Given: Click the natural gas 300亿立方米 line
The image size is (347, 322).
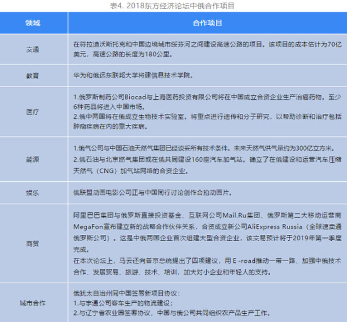Looking at the screenshot, I should [204, 148].
